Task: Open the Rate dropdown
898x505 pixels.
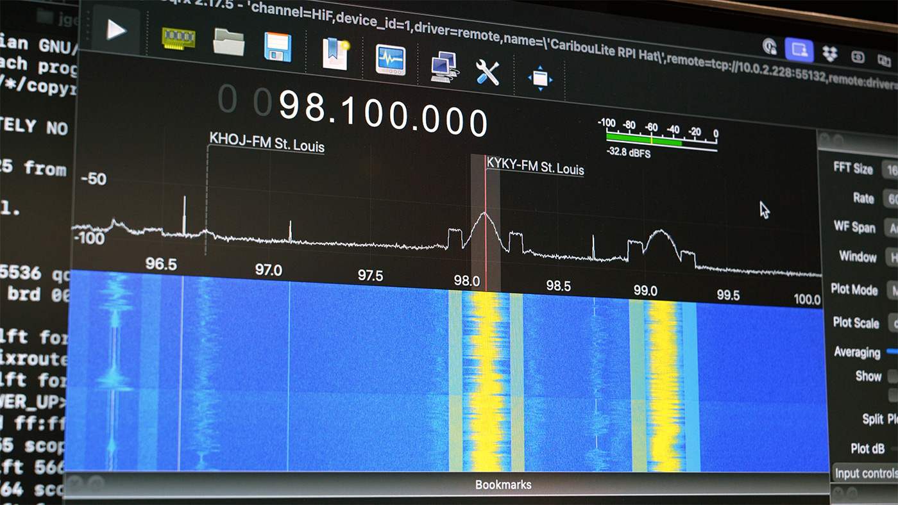Action: point(891,199)
